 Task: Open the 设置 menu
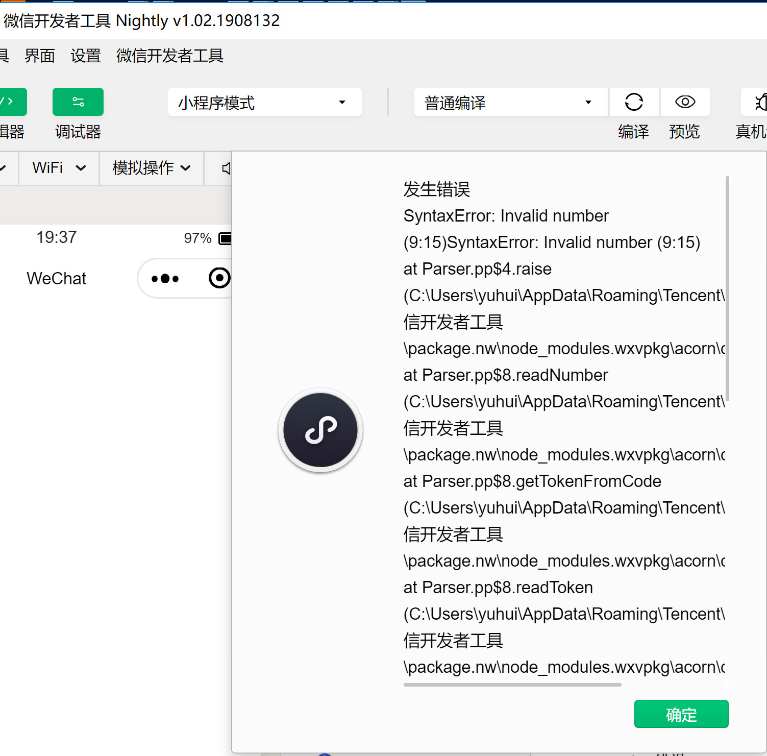coord(86,56)
